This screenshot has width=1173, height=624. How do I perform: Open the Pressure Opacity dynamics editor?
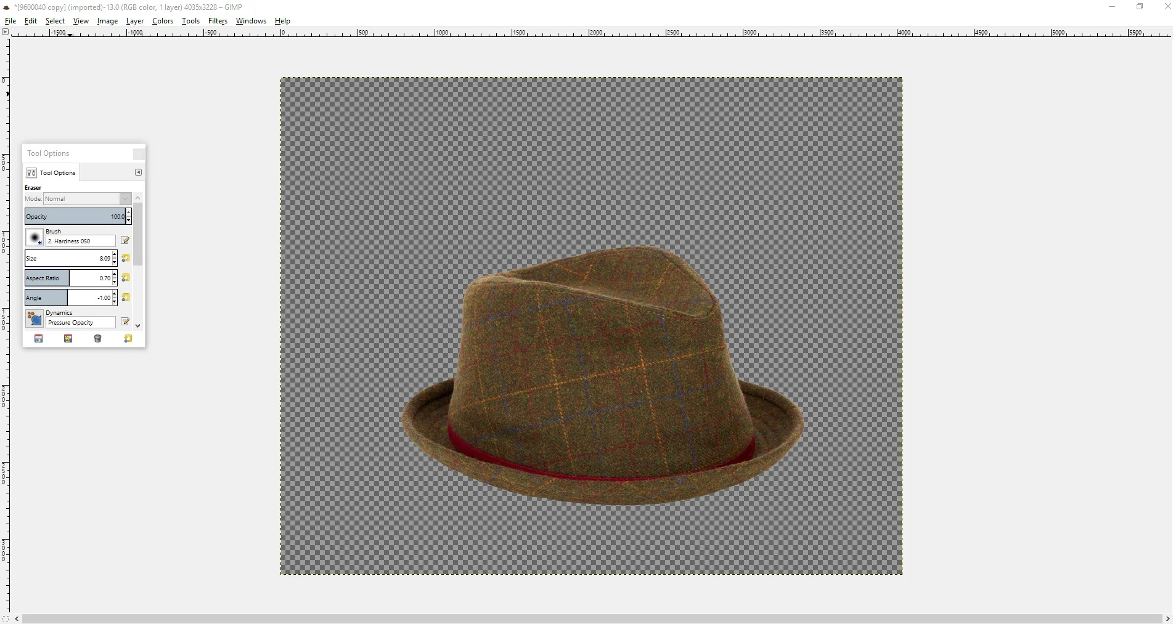point(125,322)
